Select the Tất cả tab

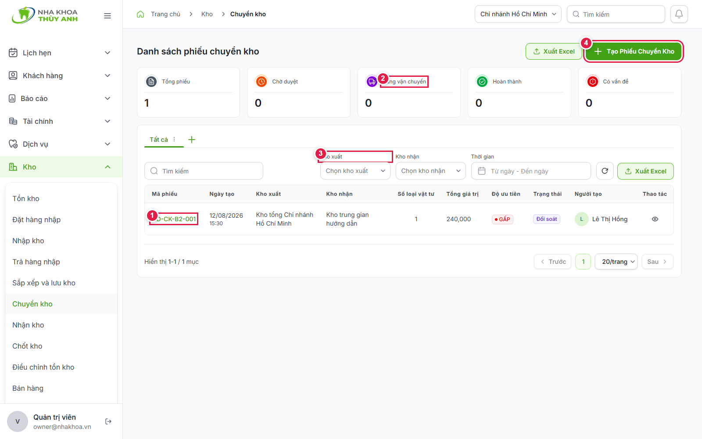[x=159, y=140]
